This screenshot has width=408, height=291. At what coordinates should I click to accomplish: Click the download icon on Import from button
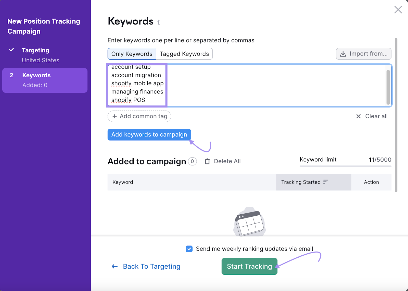tap(343, 54)
